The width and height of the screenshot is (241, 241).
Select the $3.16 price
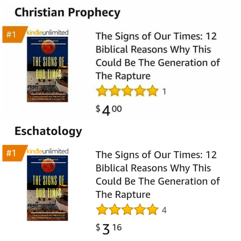(108, 228)
